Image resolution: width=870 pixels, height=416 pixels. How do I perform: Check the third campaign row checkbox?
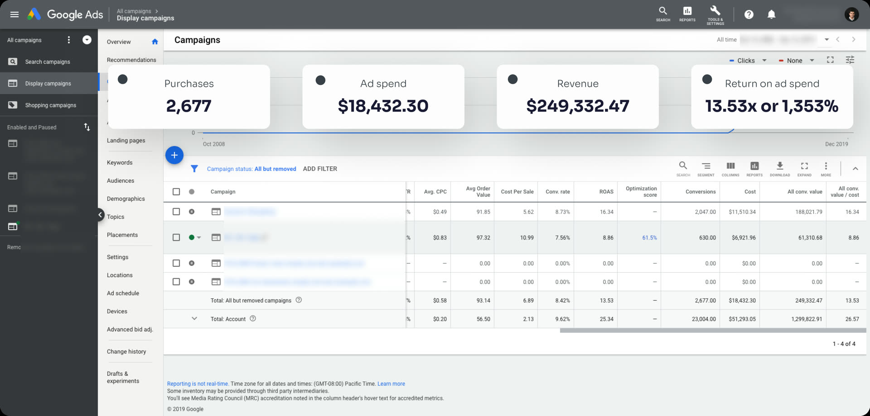[176, 263]
